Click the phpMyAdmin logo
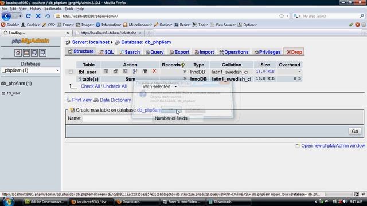The image size is (367, 206). click(30, 41)
